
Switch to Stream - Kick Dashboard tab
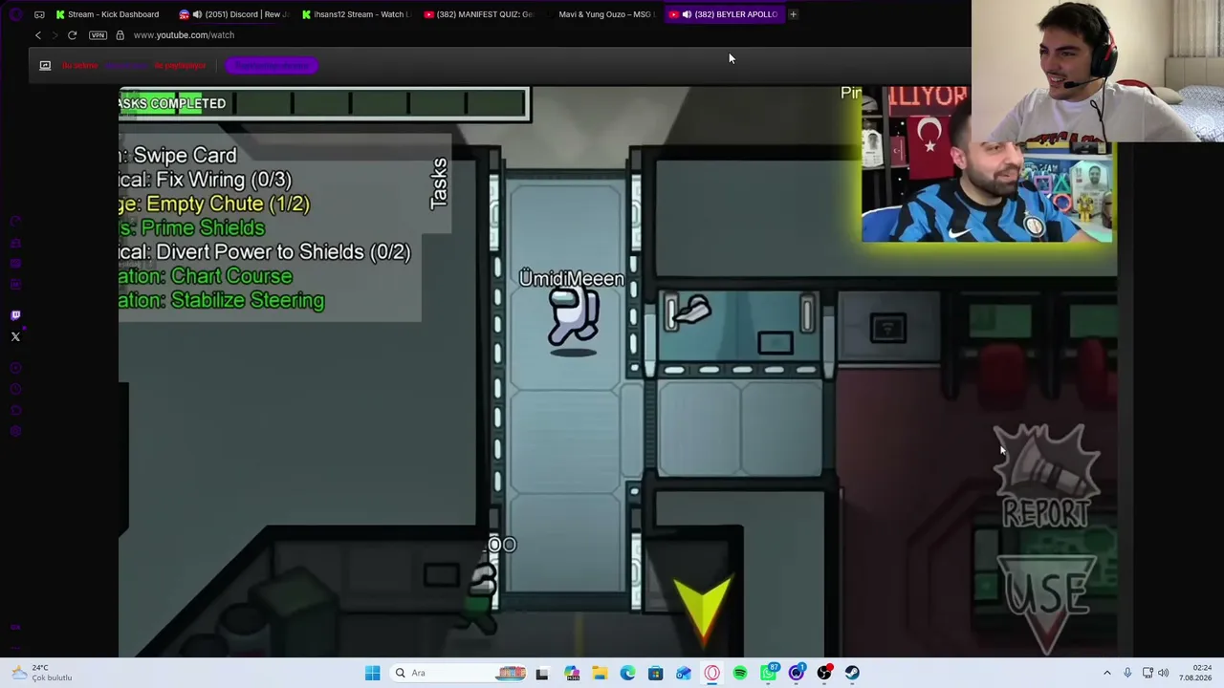pyautogui.click(x=108, y=14)
